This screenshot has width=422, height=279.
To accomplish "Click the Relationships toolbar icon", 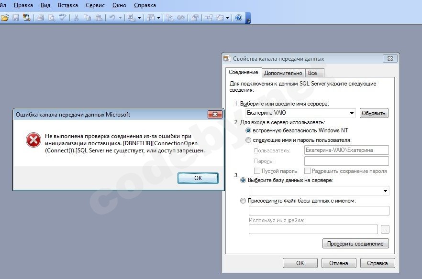I will (209, 18).
